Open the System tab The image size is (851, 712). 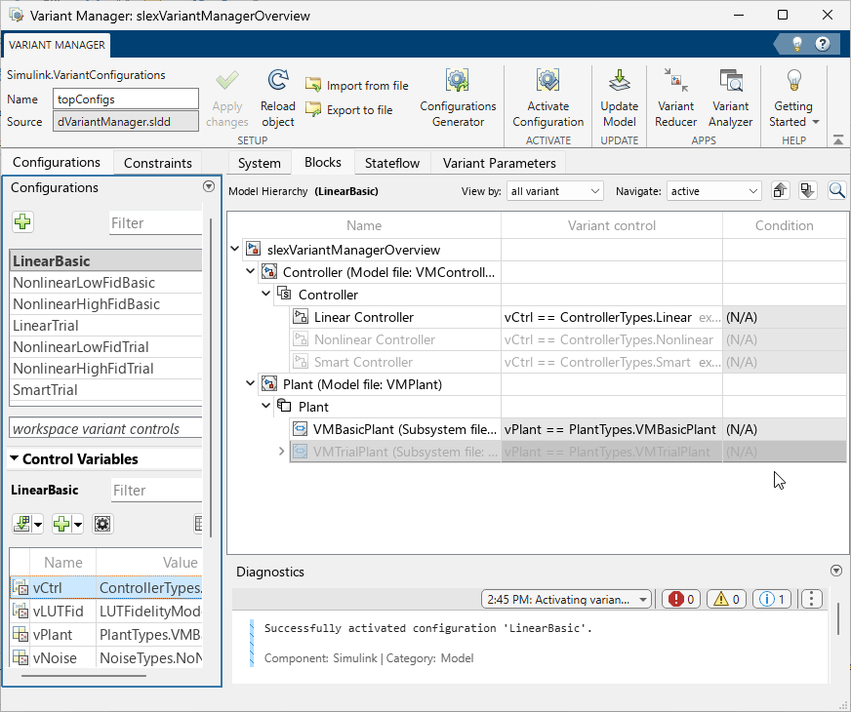pos(259,163)
